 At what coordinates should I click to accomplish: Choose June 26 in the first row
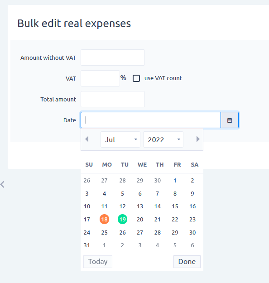(x=87, y=181)
